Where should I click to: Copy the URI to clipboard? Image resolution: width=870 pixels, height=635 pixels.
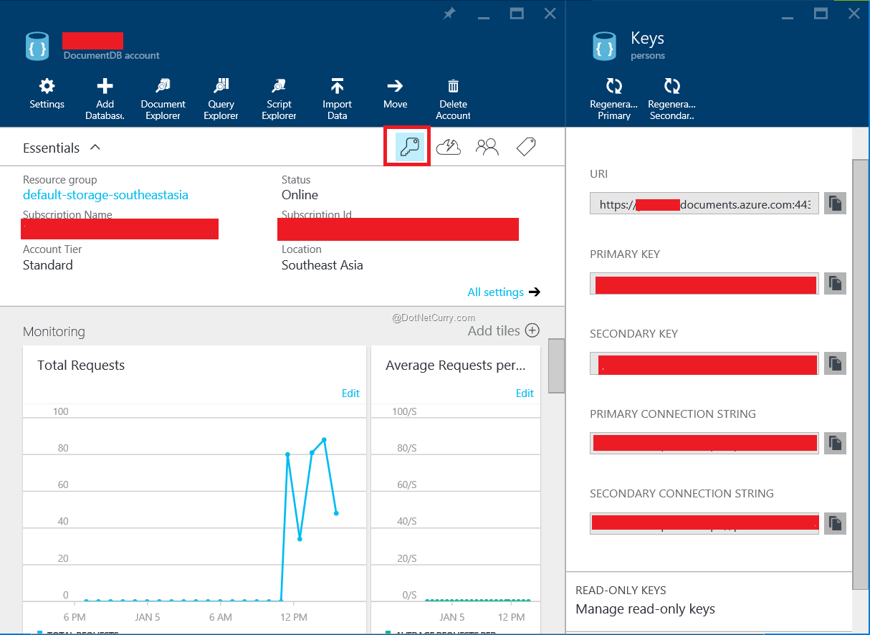click(835, 204)
